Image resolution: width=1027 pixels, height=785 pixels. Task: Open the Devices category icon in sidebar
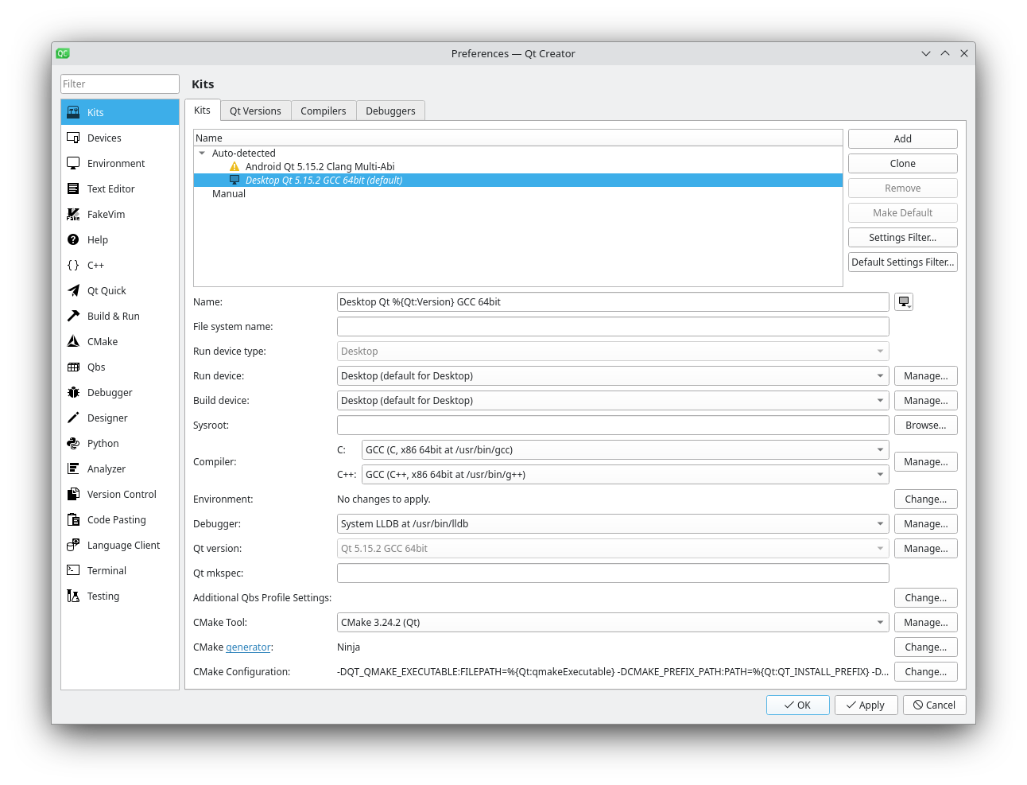[73, 138]
